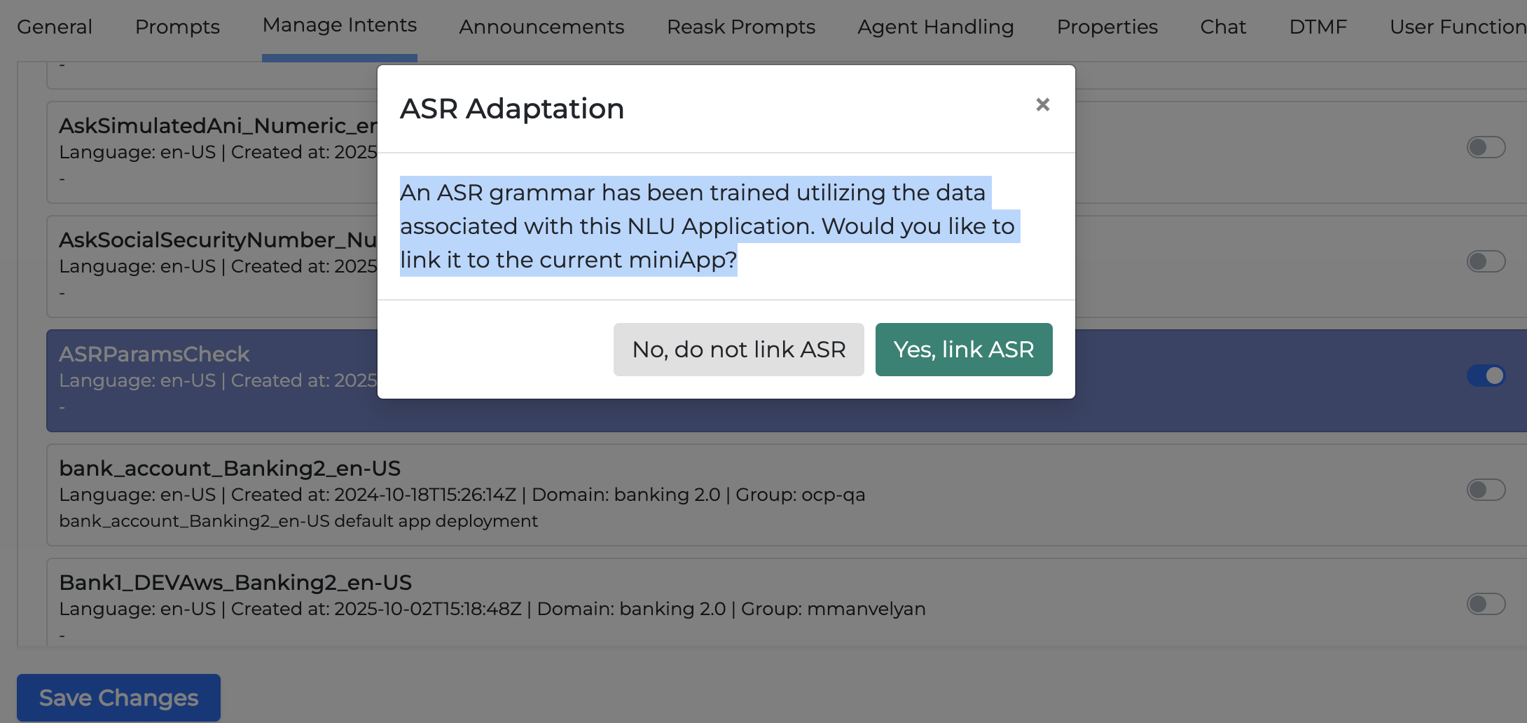Select the Manage Intents tab
The width and height of the screenshot is (1527, 723).
click(339, 25)
